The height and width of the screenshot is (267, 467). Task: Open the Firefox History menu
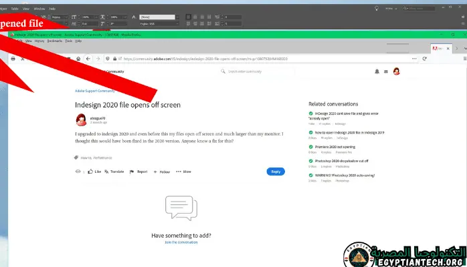39,41
